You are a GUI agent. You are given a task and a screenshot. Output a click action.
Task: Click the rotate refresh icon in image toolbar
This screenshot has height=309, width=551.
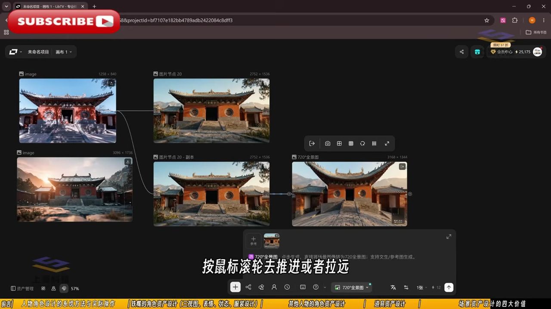362,143
